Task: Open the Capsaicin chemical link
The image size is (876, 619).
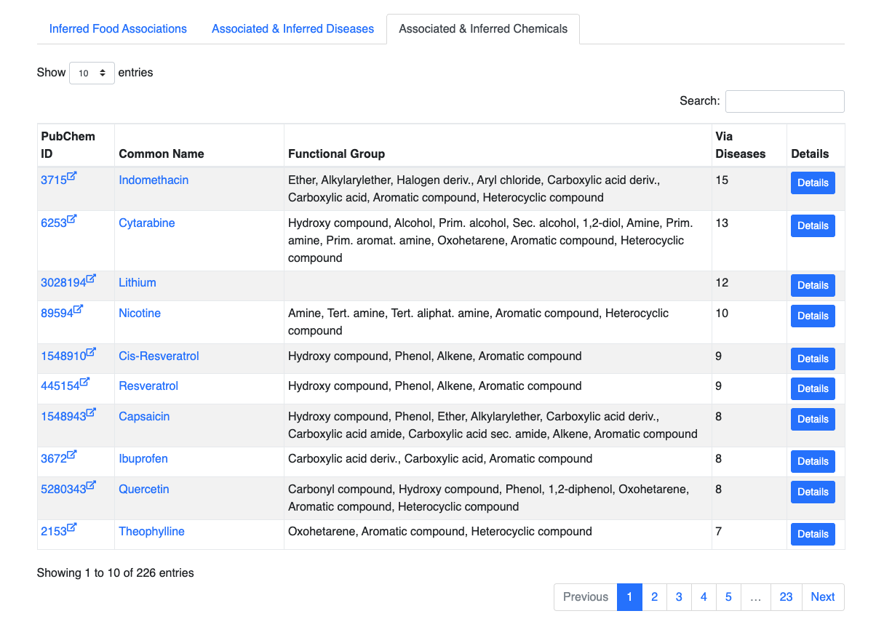Action: (x=144, y=416)
